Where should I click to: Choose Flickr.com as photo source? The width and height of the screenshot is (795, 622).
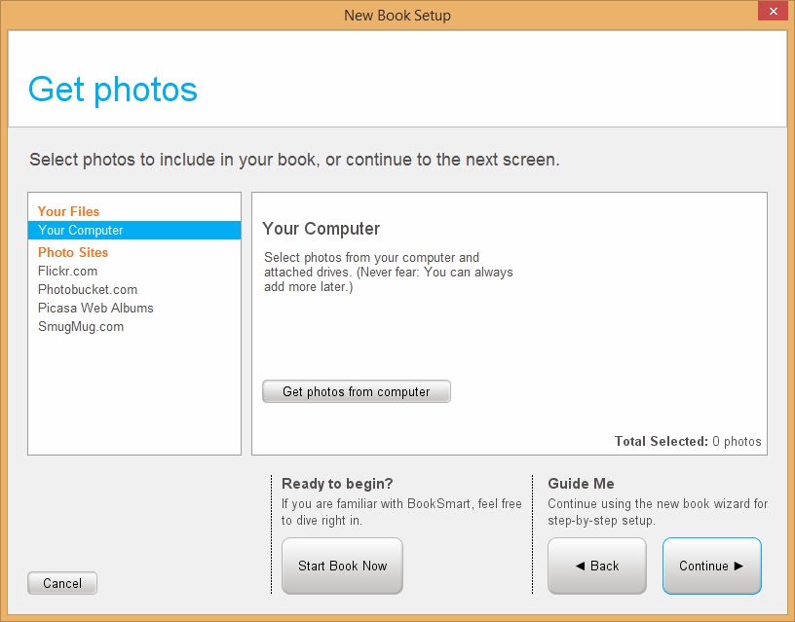coord(68,272)
